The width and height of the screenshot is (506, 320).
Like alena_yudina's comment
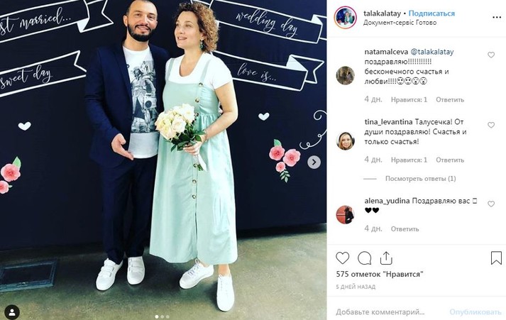coord(491,204)
